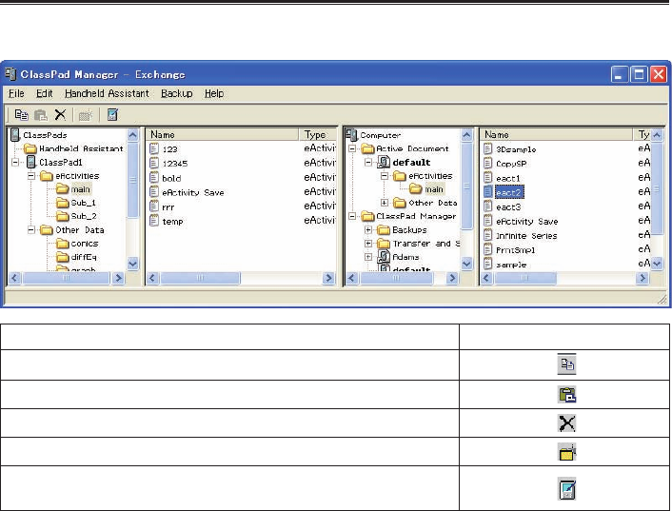672x511 pixels.
Task: Click the Delete X toolbar icon
Action: tap(60, 115)
